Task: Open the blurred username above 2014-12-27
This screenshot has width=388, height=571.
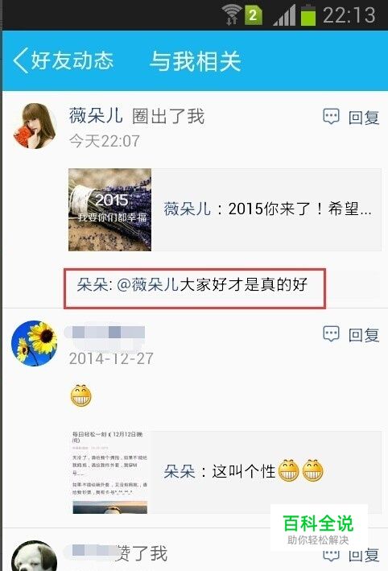Action: tap(105, 333)
